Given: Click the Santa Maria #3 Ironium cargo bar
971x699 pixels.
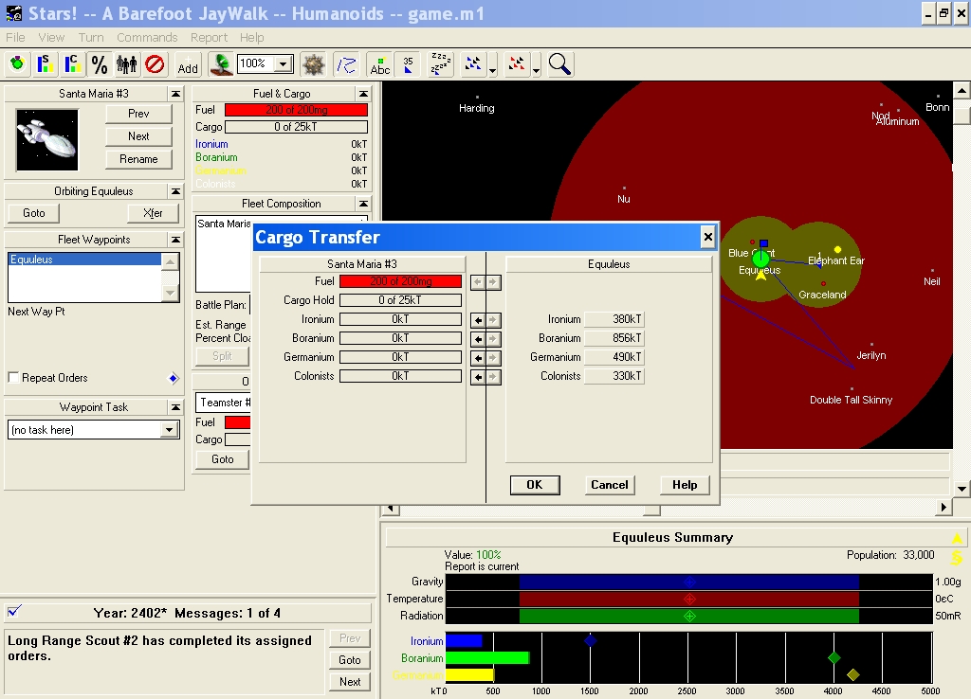Looking at the screenshot, I should click(400, 320).
